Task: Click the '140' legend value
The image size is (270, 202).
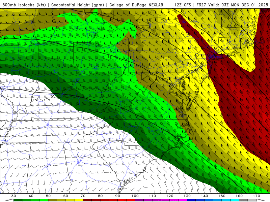Action: click(x=205, y=196)
